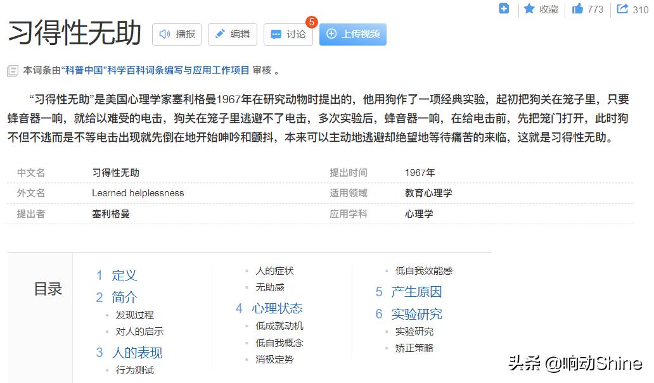Image resolution: width=654 pixels, height=383 pixels.
Task: Open the 产生原因 section link
Action: tap(417, 292)
